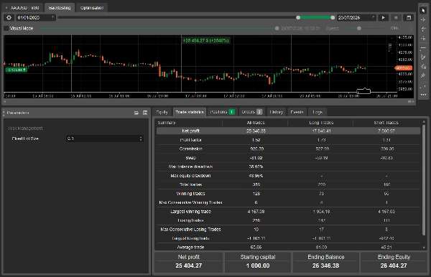The width and height of the screenshot is (431, 277).
Task: Switch to the Backtesting tab
Action: (60, 8)
